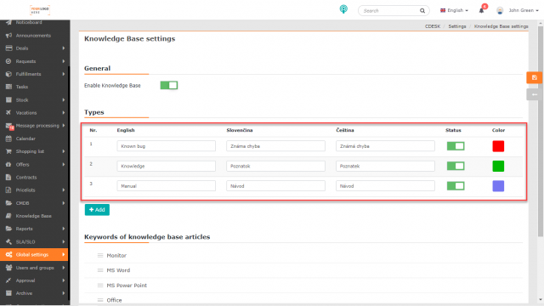Click the SLA/SLO gavel icon
This screenshot has width=544, height=306.
pos(8,241)
